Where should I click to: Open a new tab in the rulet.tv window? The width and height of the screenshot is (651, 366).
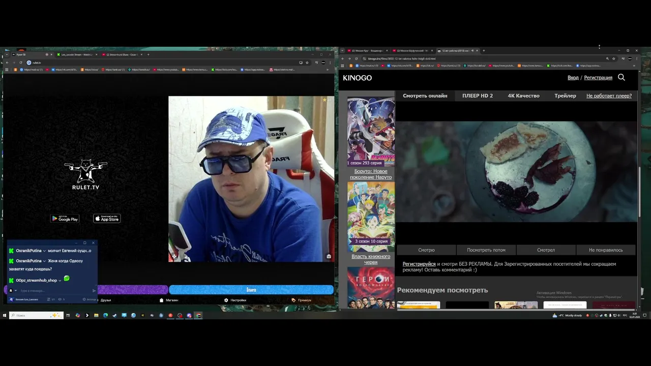coord(148,54)
